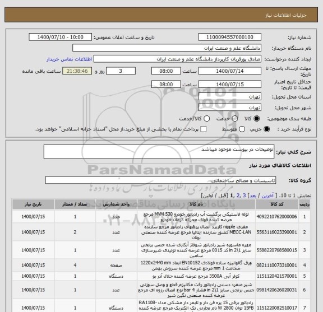Click the جزئیات اطلاعات نیاز header title

[286, 15]
